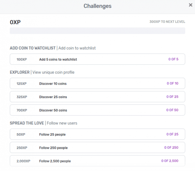Select the Discover 10 coins challenge row

[97, 83]
